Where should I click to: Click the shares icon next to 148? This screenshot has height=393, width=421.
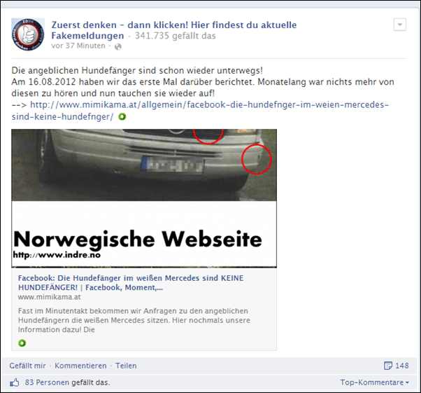coord(387,366)
